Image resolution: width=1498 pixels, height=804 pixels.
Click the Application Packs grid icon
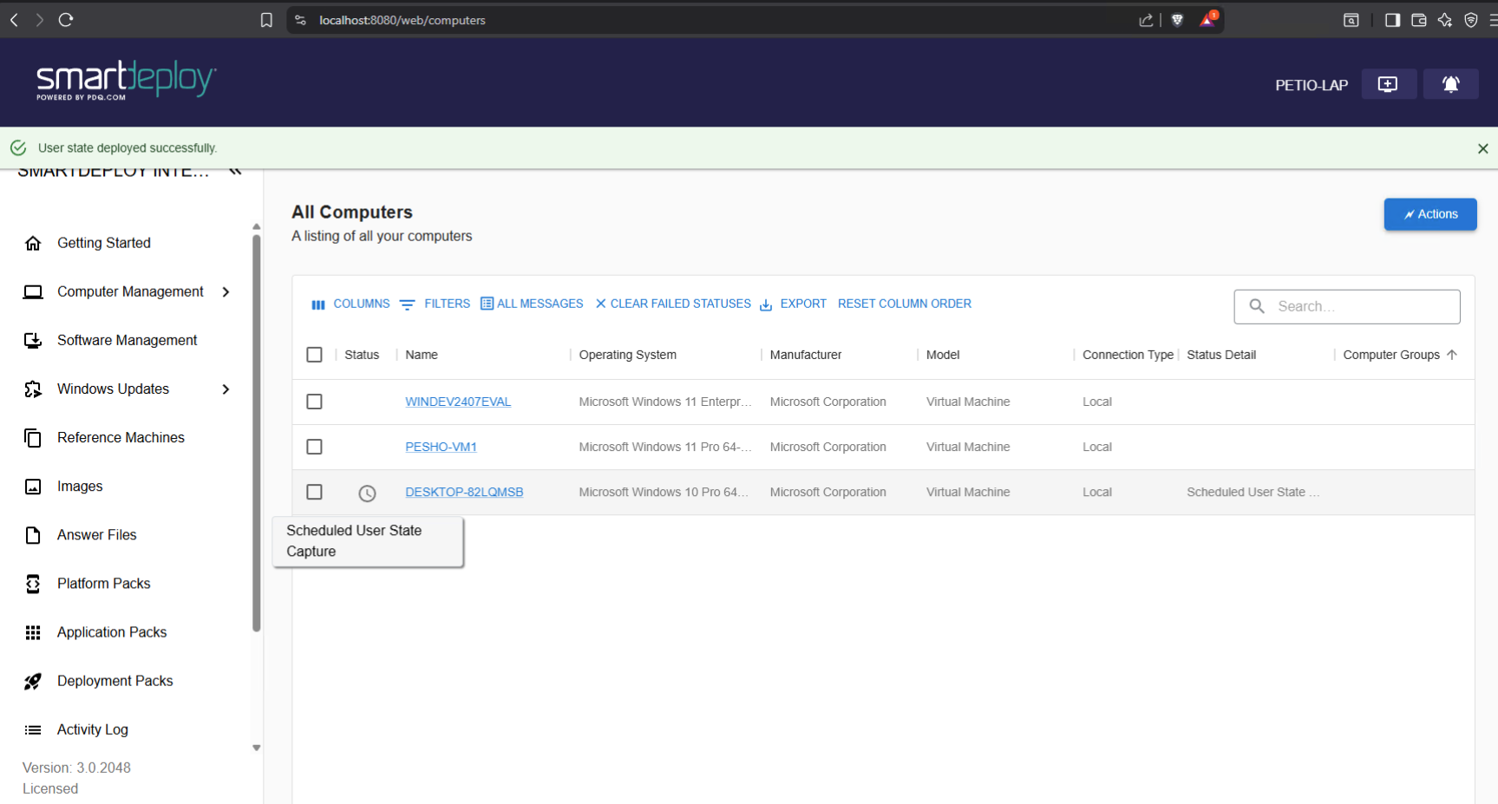(x=33, y=633)
